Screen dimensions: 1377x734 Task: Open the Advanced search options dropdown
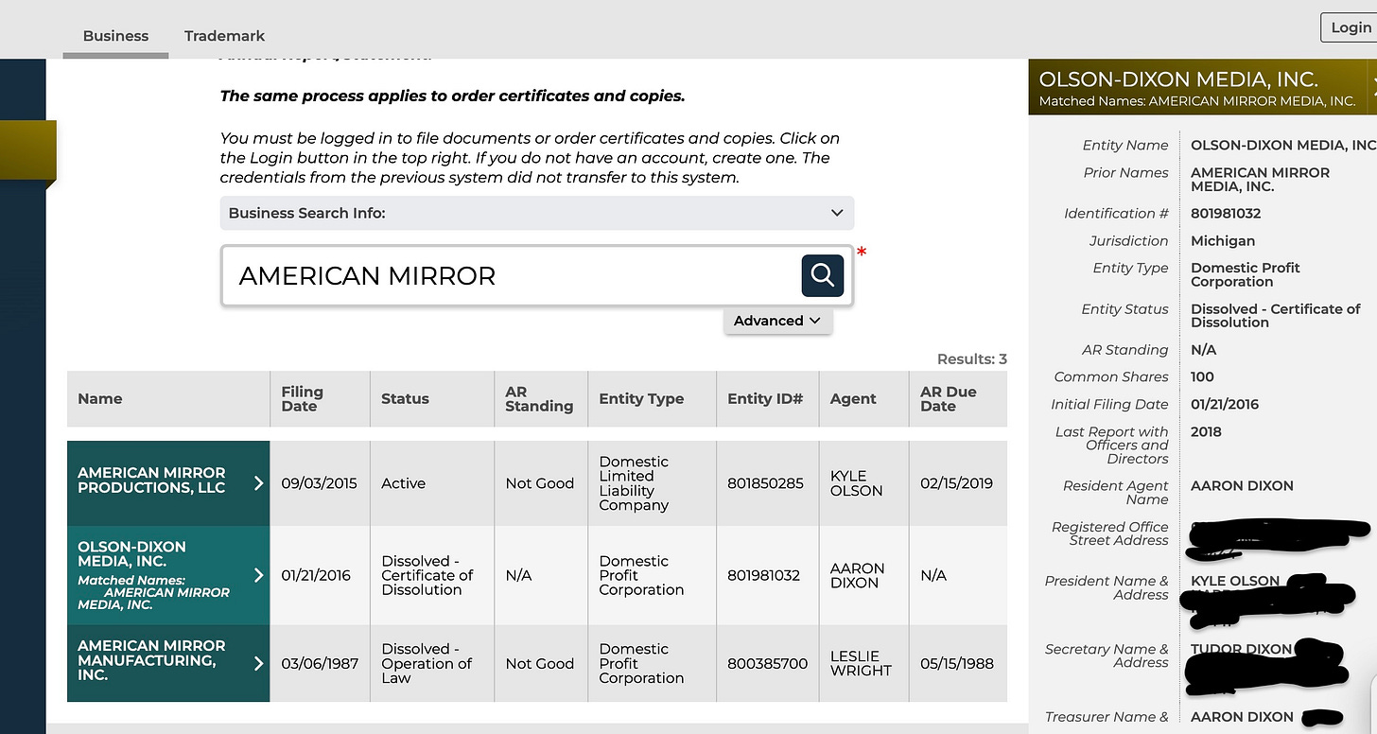point(777,321)
